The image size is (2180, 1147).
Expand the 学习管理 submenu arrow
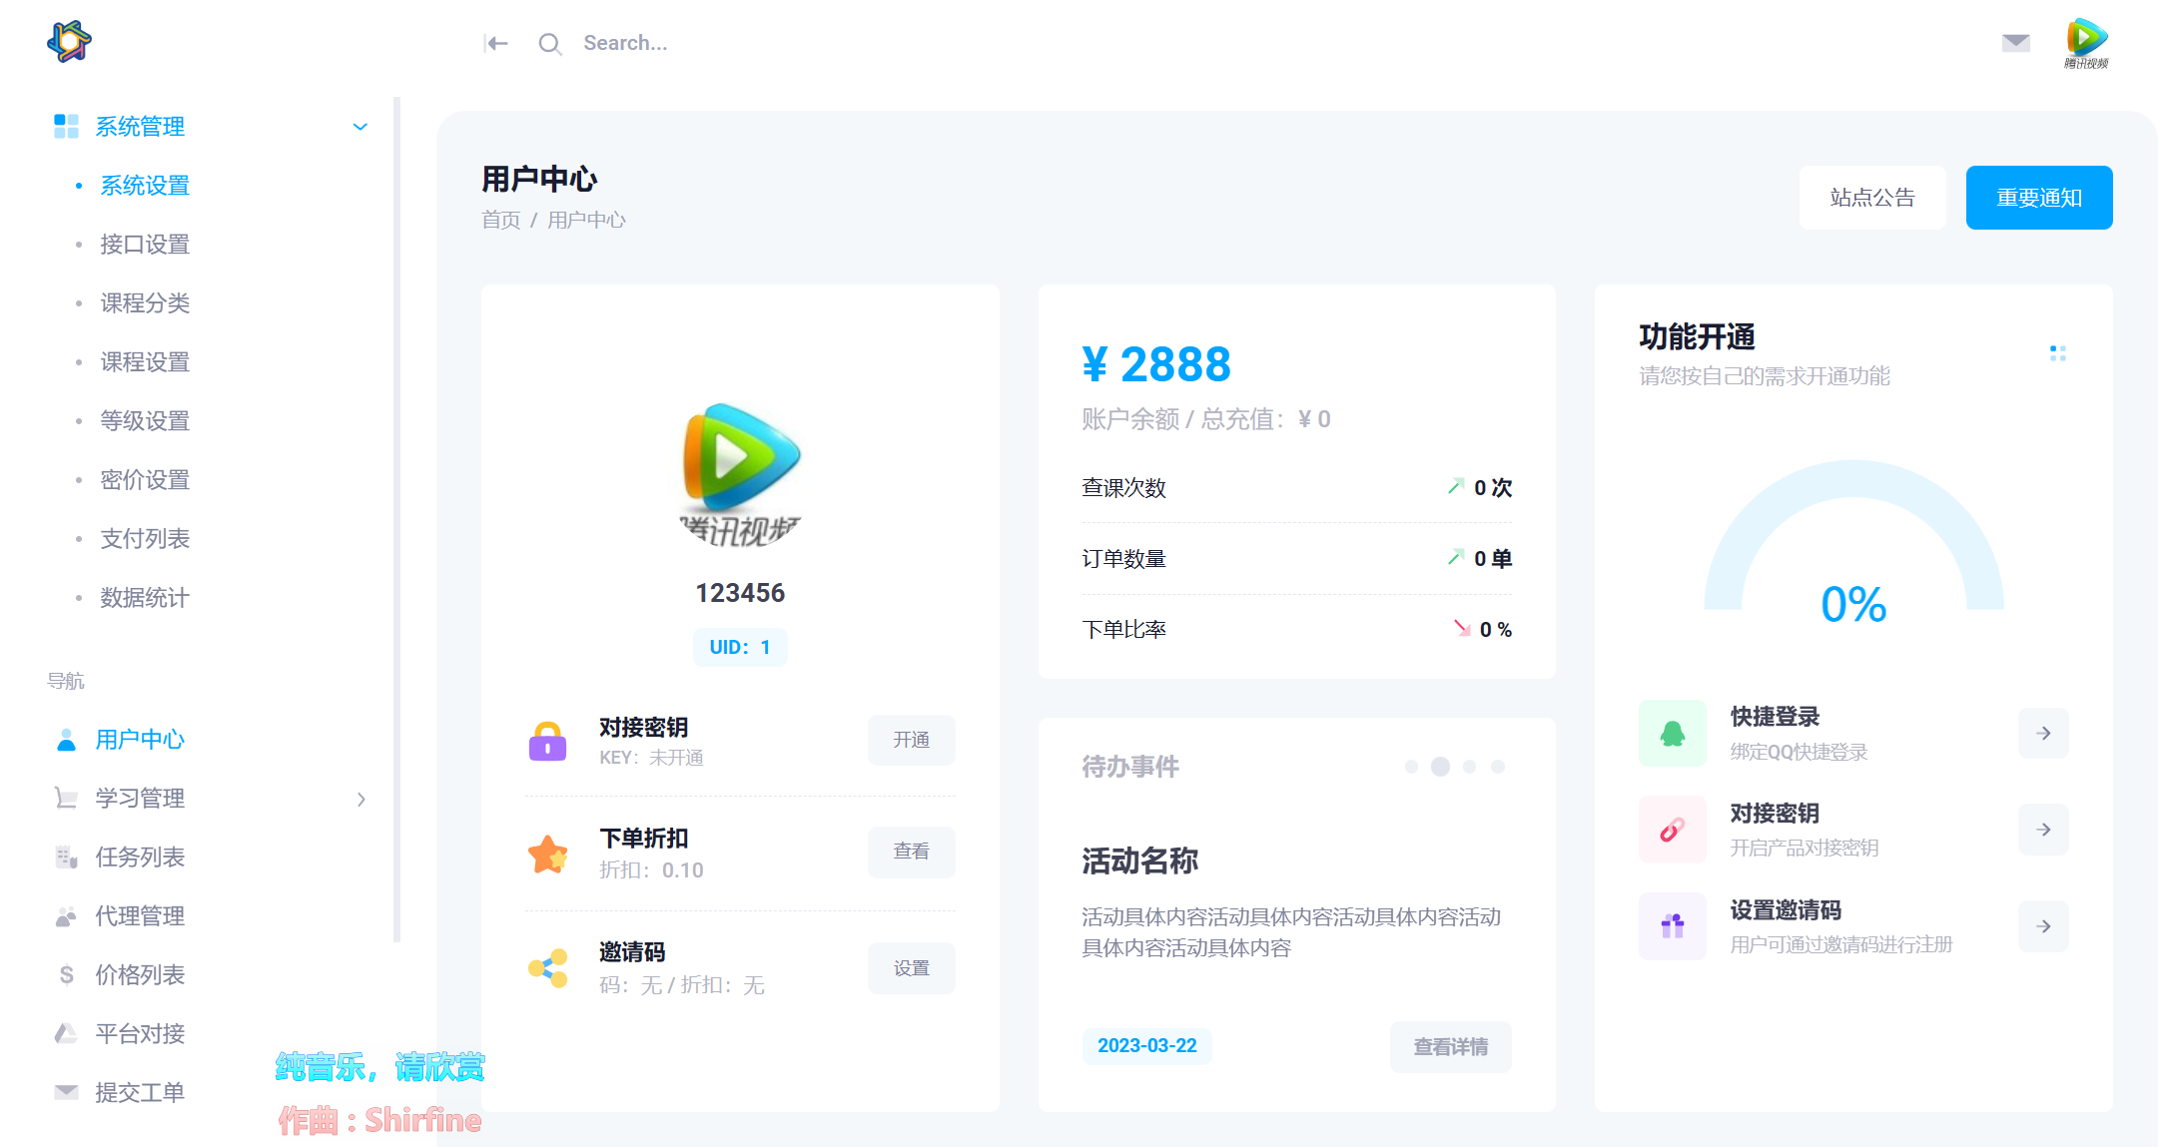point(361,799)
